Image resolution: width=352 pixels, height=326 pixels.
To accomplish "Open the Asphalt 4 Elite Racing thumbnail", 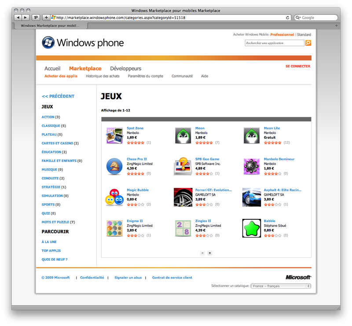I will [x=251, y=197].
